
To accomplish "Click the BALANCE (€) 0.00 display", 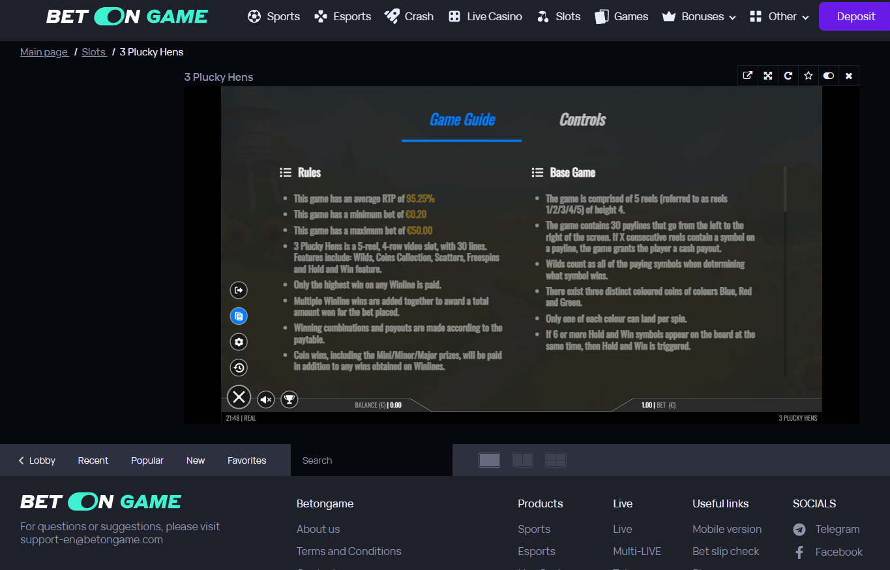I will [x=378, y=405].
